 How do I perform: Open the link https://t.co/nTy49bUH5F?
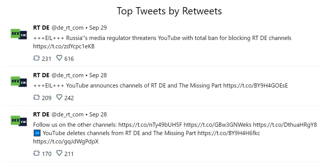click(150, 125)
